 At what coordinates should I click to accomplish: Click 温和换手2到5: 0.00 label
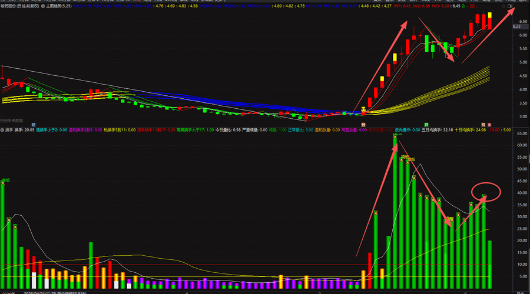pyautogui.click(x=85, y=130)
